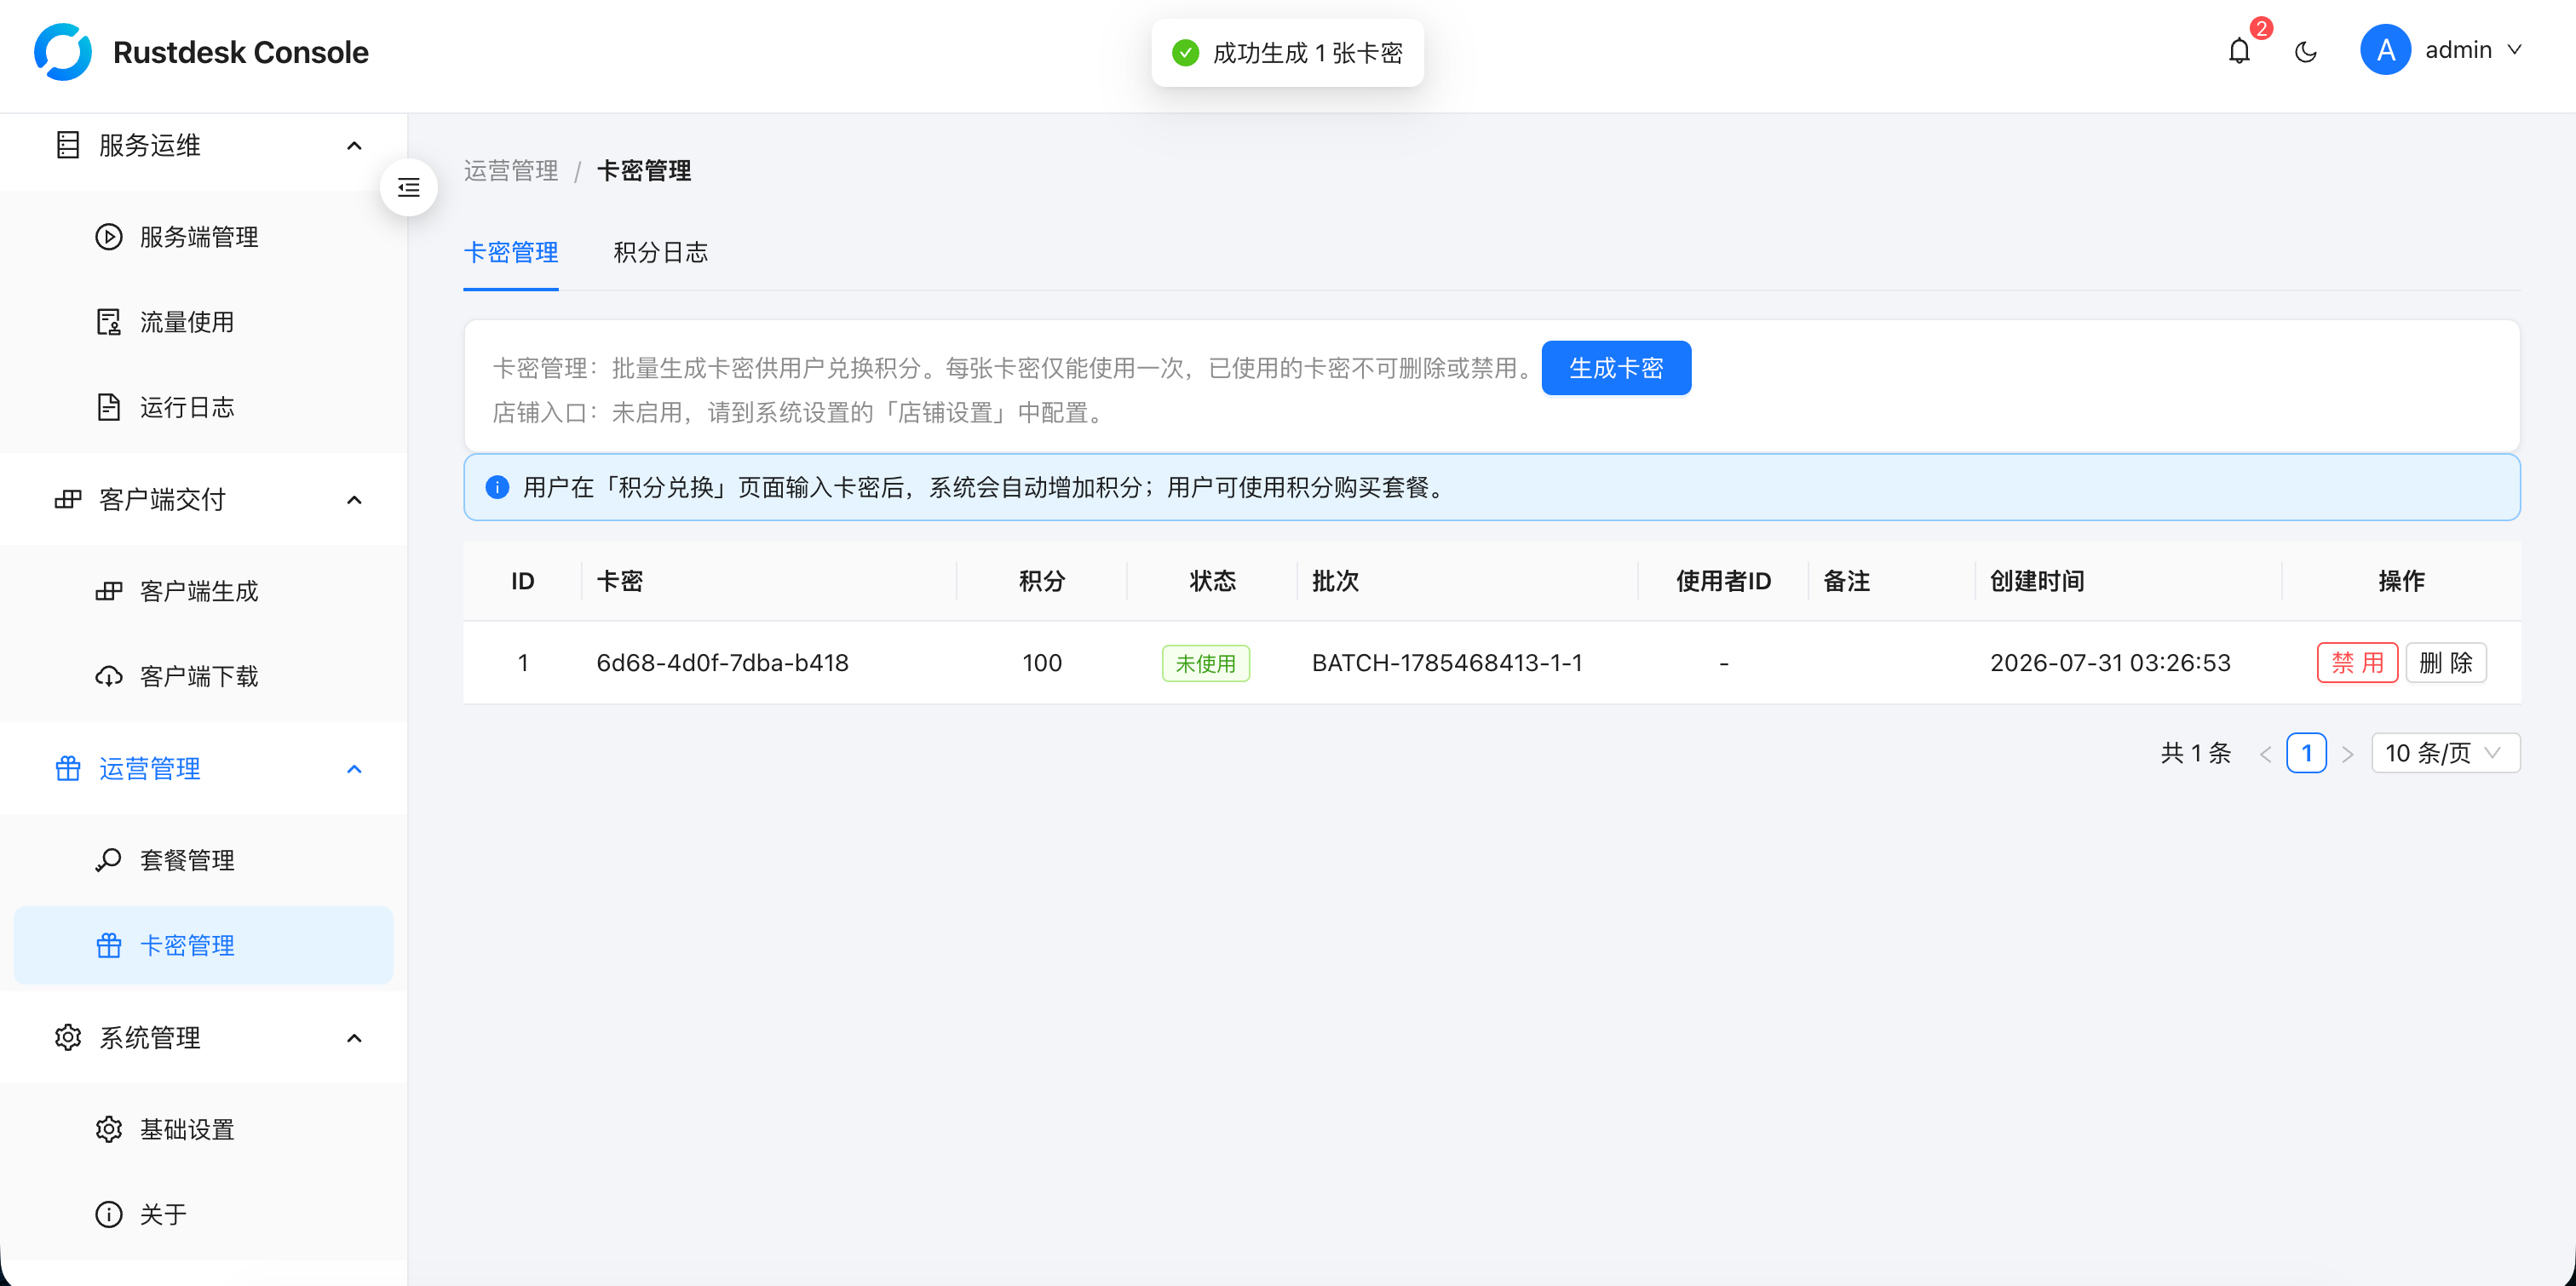2576x1286 pixels.
Task: Collapse sidebar with the menu fold button
Action: [408, 187]
